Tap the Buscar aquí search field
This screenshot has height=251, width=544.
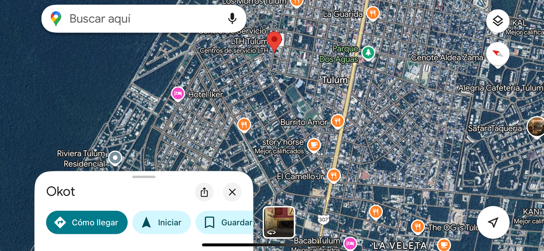tap(144, 19)
